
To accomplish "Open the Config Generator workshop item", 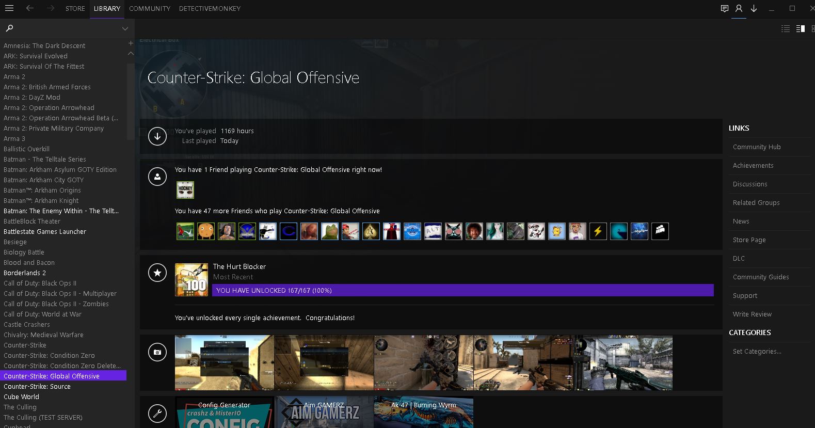I will click(225, 412).
